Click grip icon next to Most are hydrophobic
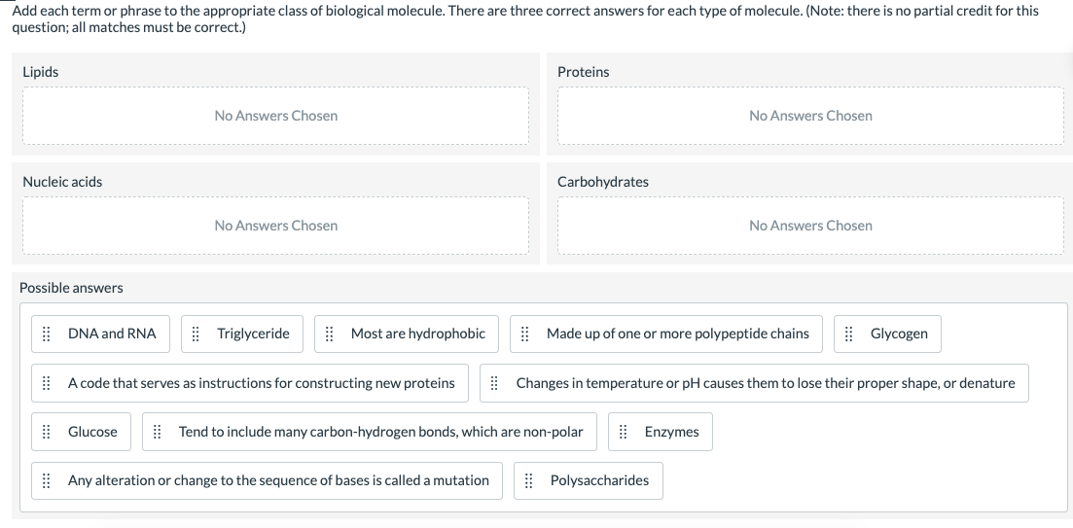The height and width of the screenshot is (528, 1073). tap(329, 334)
